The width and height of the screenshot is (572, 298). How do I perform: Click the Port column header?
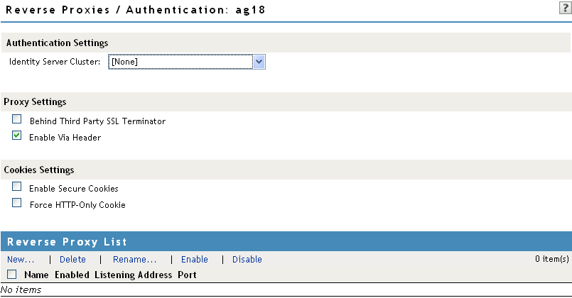[x=187, y=275]
